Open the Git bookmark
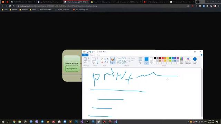 81,10
